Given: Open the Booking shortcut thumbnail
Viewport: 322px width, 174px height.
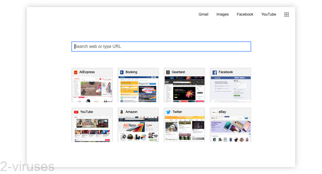Looking at the screenshot, I should tap(138, 89).
